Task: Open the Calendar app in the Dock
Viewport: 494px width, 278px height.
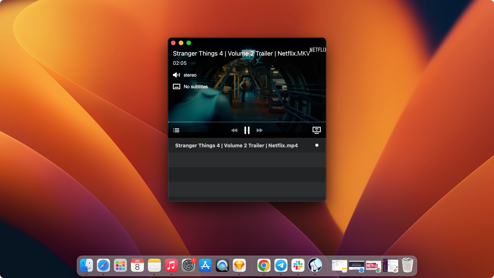Action: (x=137, y=265)
